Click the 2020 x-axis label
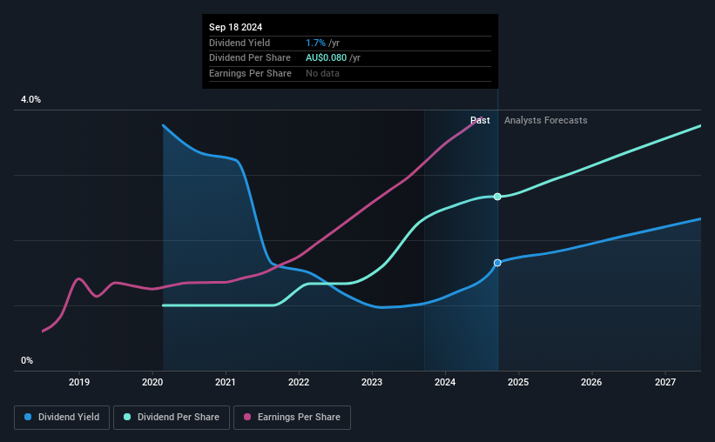 [152, 382]
